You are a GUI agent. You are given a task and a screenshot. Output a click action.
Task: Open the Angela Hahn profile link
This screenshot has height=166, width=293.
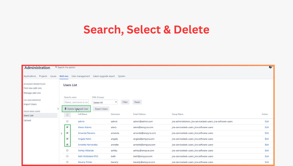pos(84,139)
